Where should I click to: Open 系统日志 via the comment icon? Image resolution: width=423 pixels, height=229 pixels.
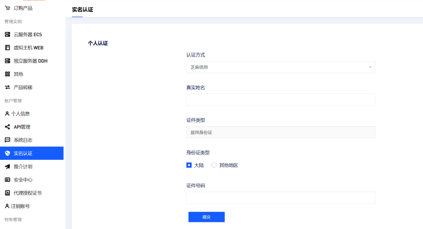tap(8, 140)
